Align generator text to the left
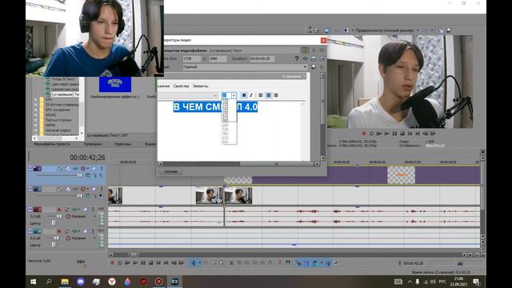 click(261, 95)
